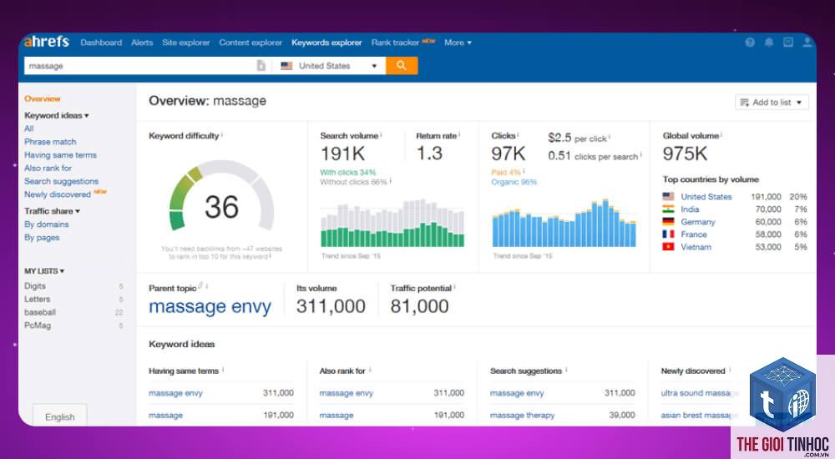Screen dimensions: 835x459
Task: Click France in top countries
Action: pos(694,235)
